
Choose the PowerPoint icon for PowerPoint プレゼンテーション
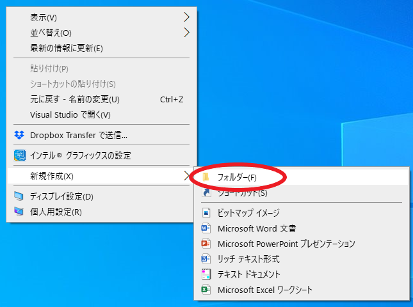tap(206, 244)
